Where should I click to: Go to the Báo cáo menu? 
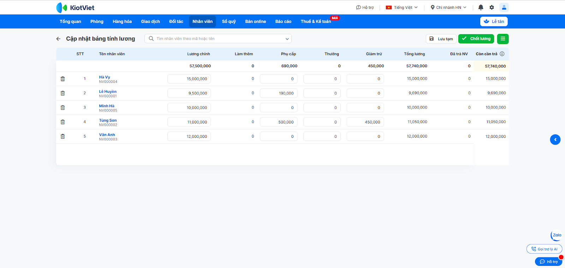click(283, 22)
